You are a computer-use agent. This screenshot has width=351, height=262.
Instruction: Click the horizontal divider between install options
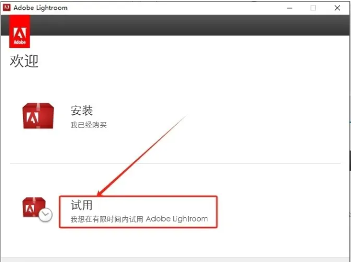pyautogui.click(x=175, y=164)
